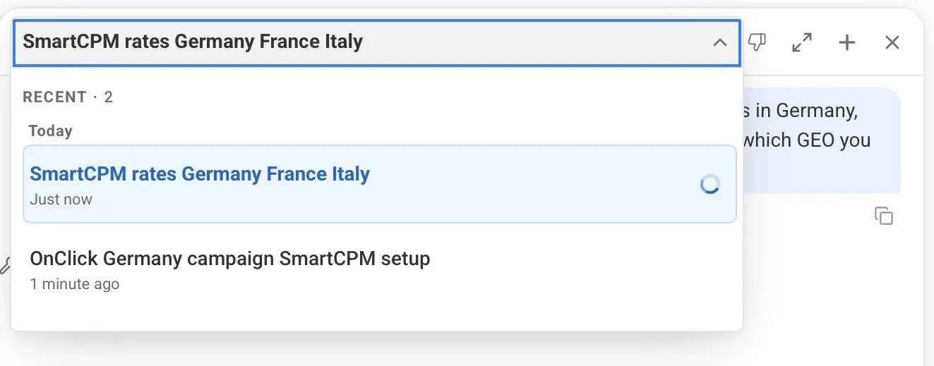Click the thumbs-down feedback icon
Screen dimensions: 934x366
tap(757, 42)
